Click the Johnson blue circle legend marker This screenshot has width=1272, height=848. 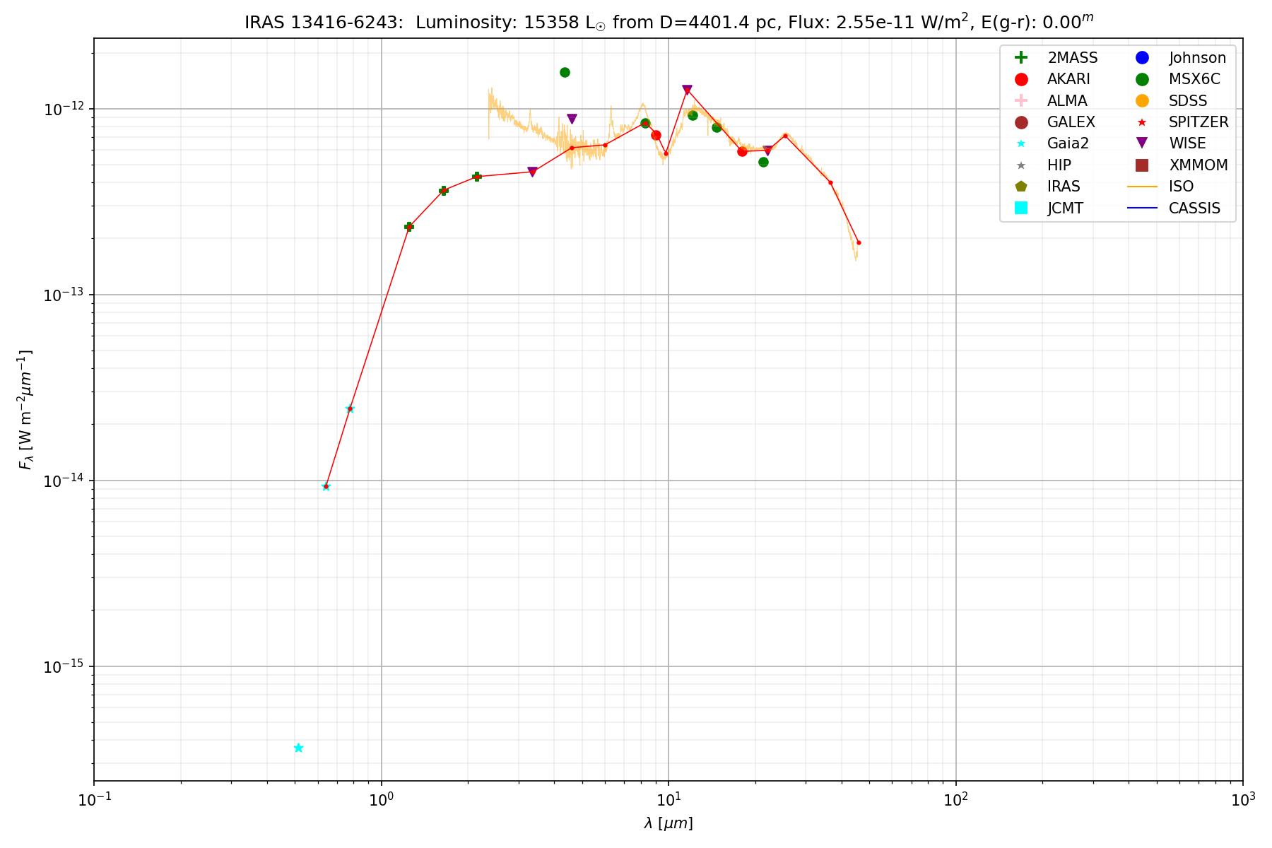tap(1142, 58)
